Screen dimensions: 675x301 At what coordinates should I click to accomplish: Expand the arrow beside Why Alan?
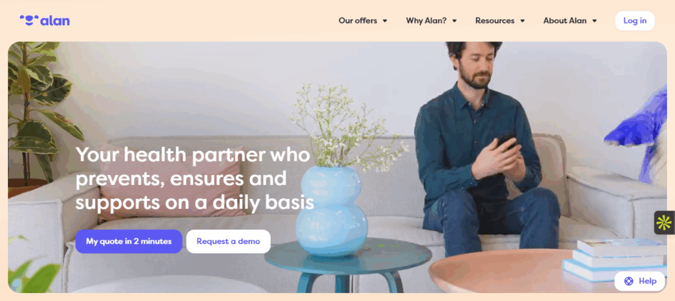coord(454,20)
